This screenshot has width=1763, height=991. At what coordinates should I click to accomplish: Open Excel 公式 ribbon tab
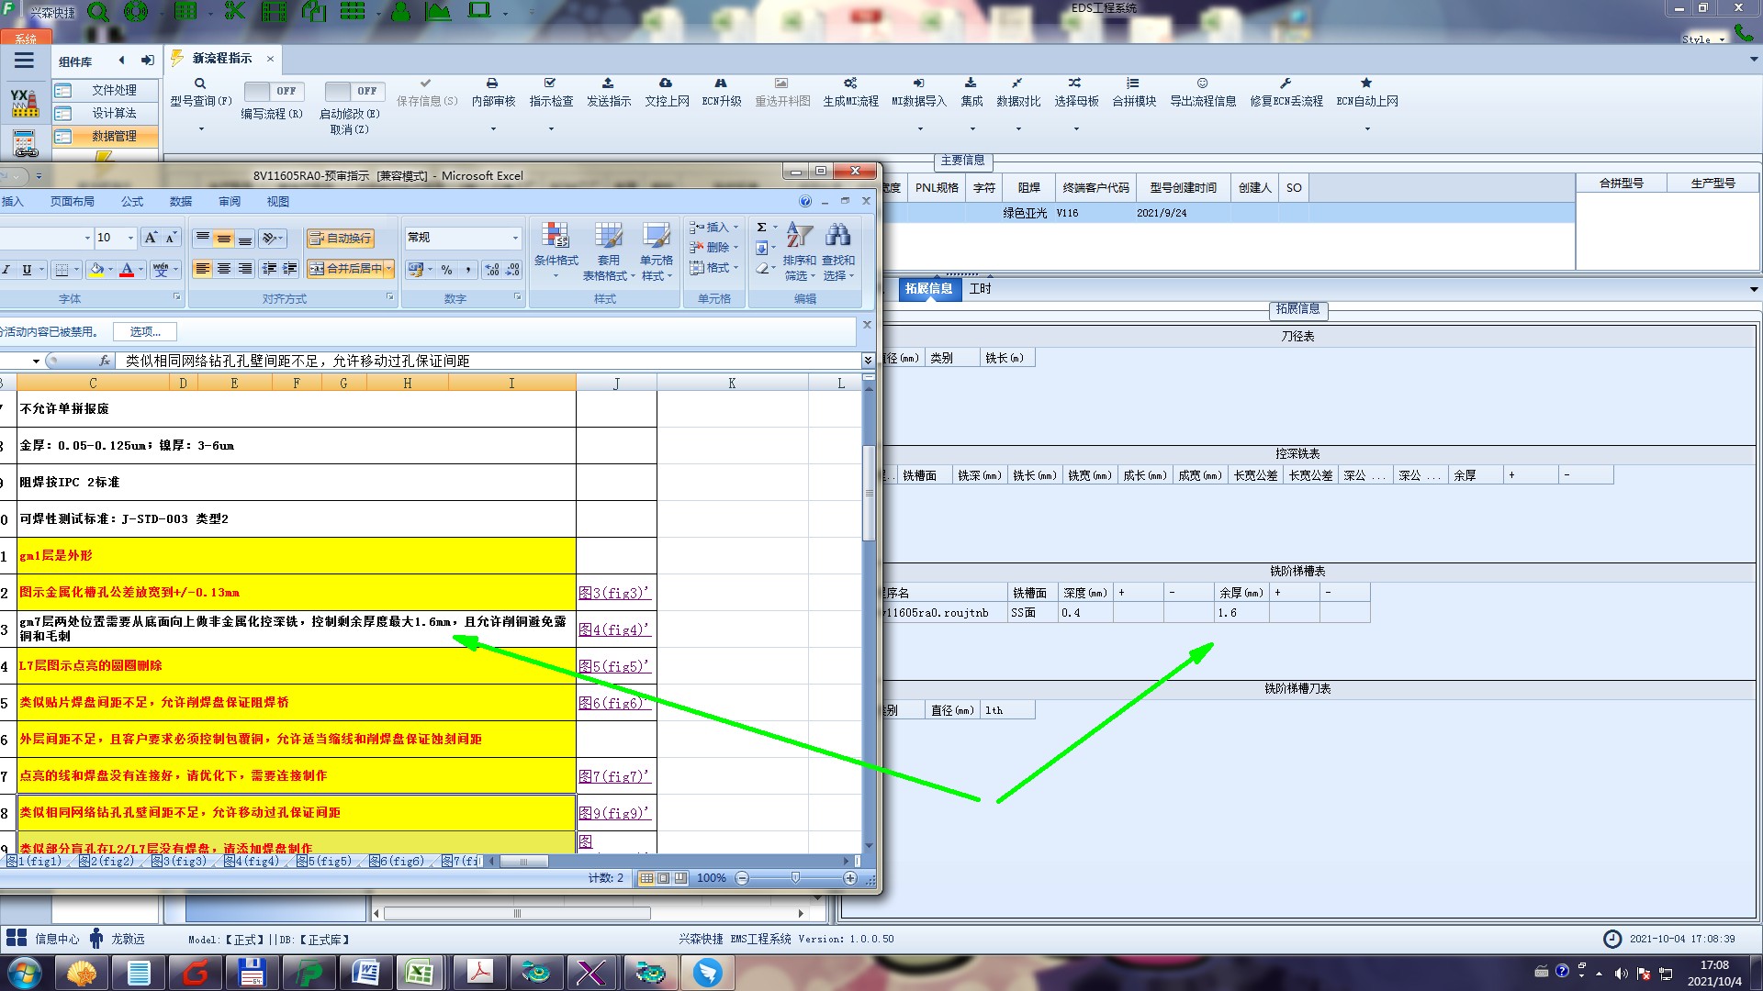[132, 202]
